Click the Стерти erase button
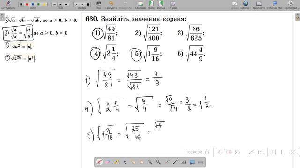Viewport: 300px width, 168px height. [172, 5]
